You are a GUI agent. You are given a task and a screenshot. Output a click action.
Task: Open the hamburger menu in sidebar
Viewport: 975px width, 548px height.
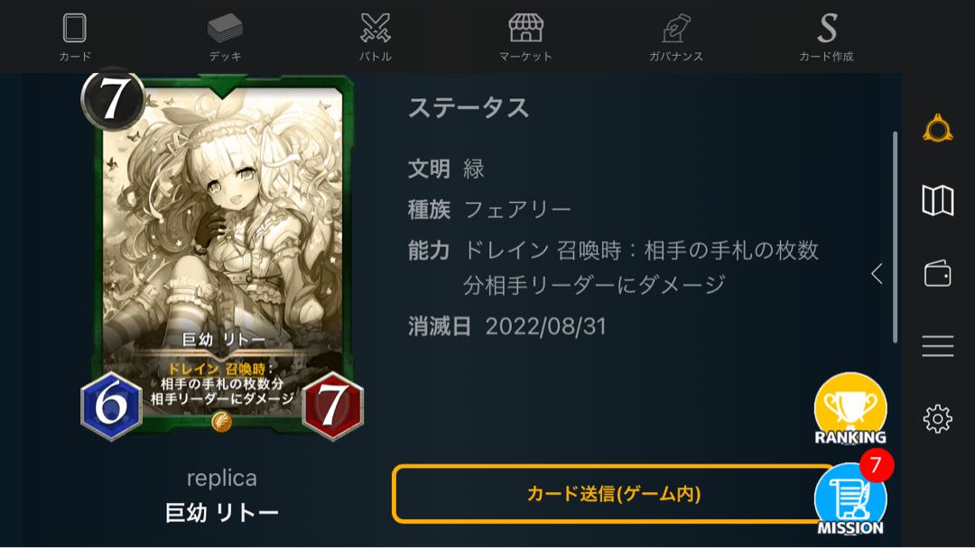(938, 346)
